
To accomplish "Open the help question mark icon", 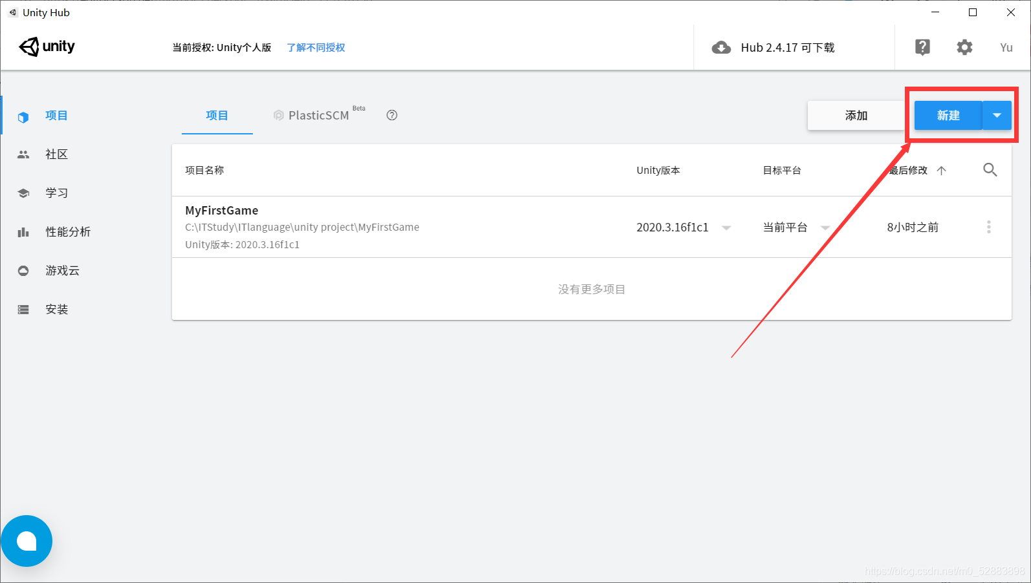I will point(922,47).
